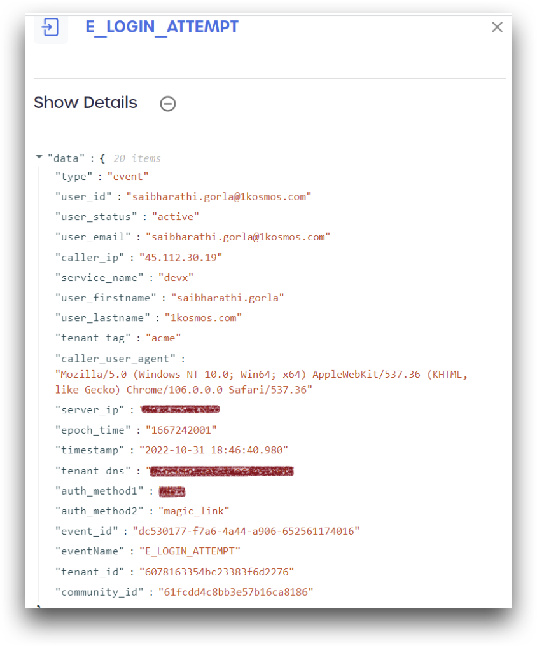The height and width of the screenshot is (646, 537).
Task: Close the E_LOGIN_ATTEMPT details panel
Action: pos(497,27)
